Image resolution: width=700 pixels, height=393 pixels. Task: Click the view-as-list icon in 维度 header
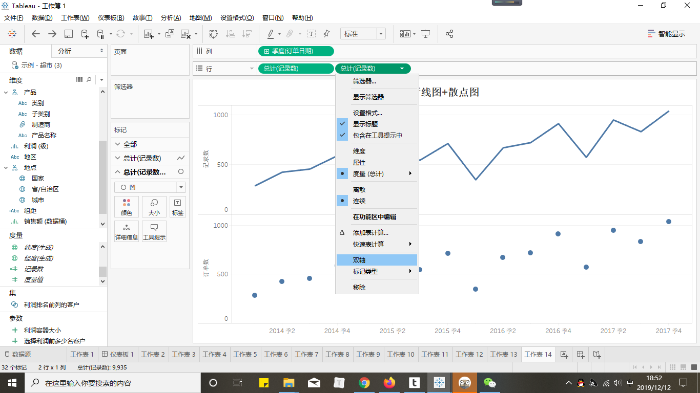pyautogui.click(x=79, y=80)
